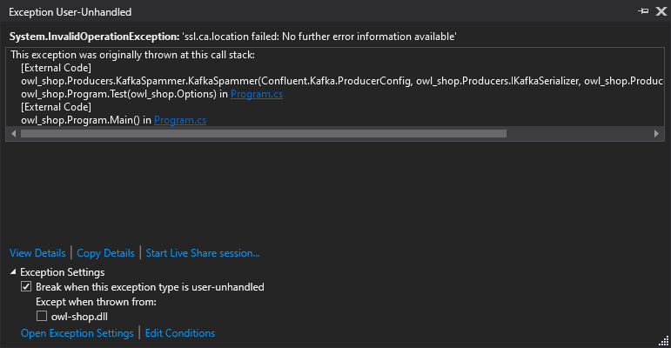The image size is (671, 348).
Task: Click the resize grip in the popup corner
Action: [664, 341]
